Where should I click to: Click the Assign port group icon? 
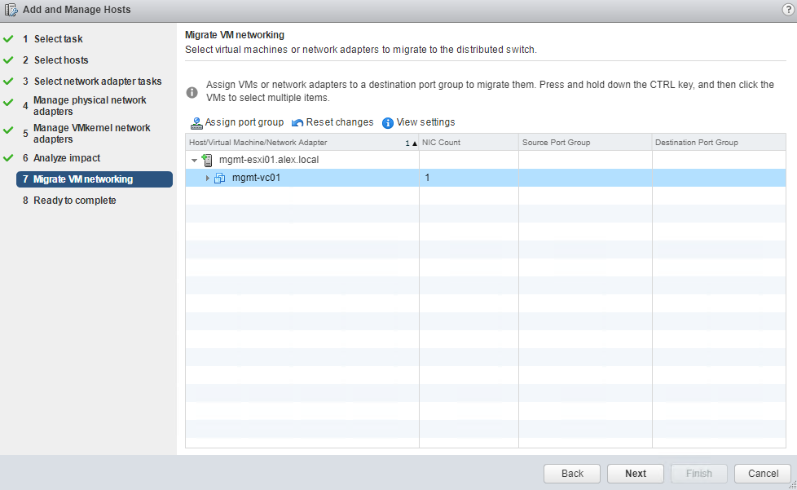pos(196,123)
